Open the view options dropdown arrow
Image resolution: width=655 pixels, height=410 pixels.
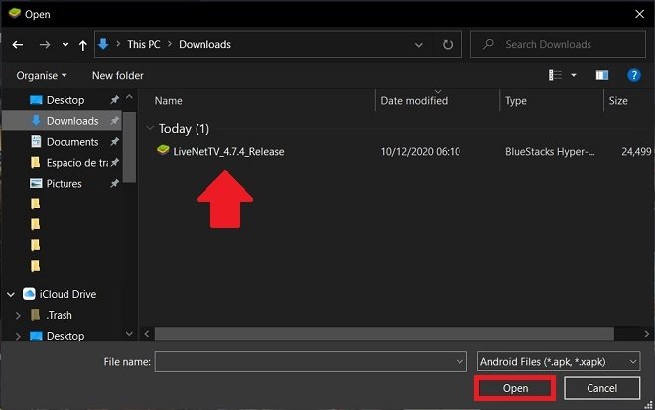pos(574,75)
